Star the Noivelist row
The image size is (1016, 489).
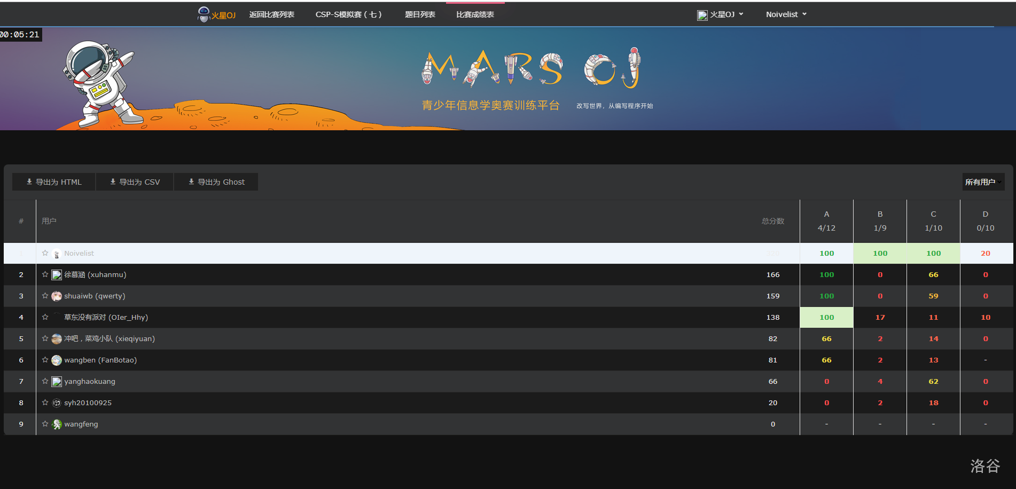click(45, 253)
